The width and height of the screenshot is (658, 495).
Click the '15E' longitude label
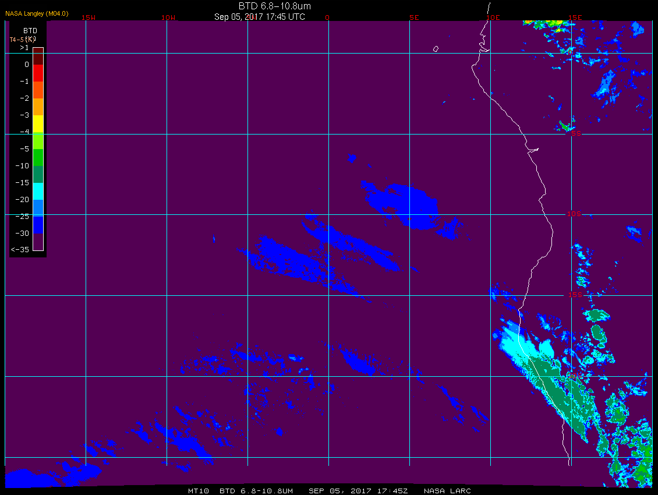point(575,17)
